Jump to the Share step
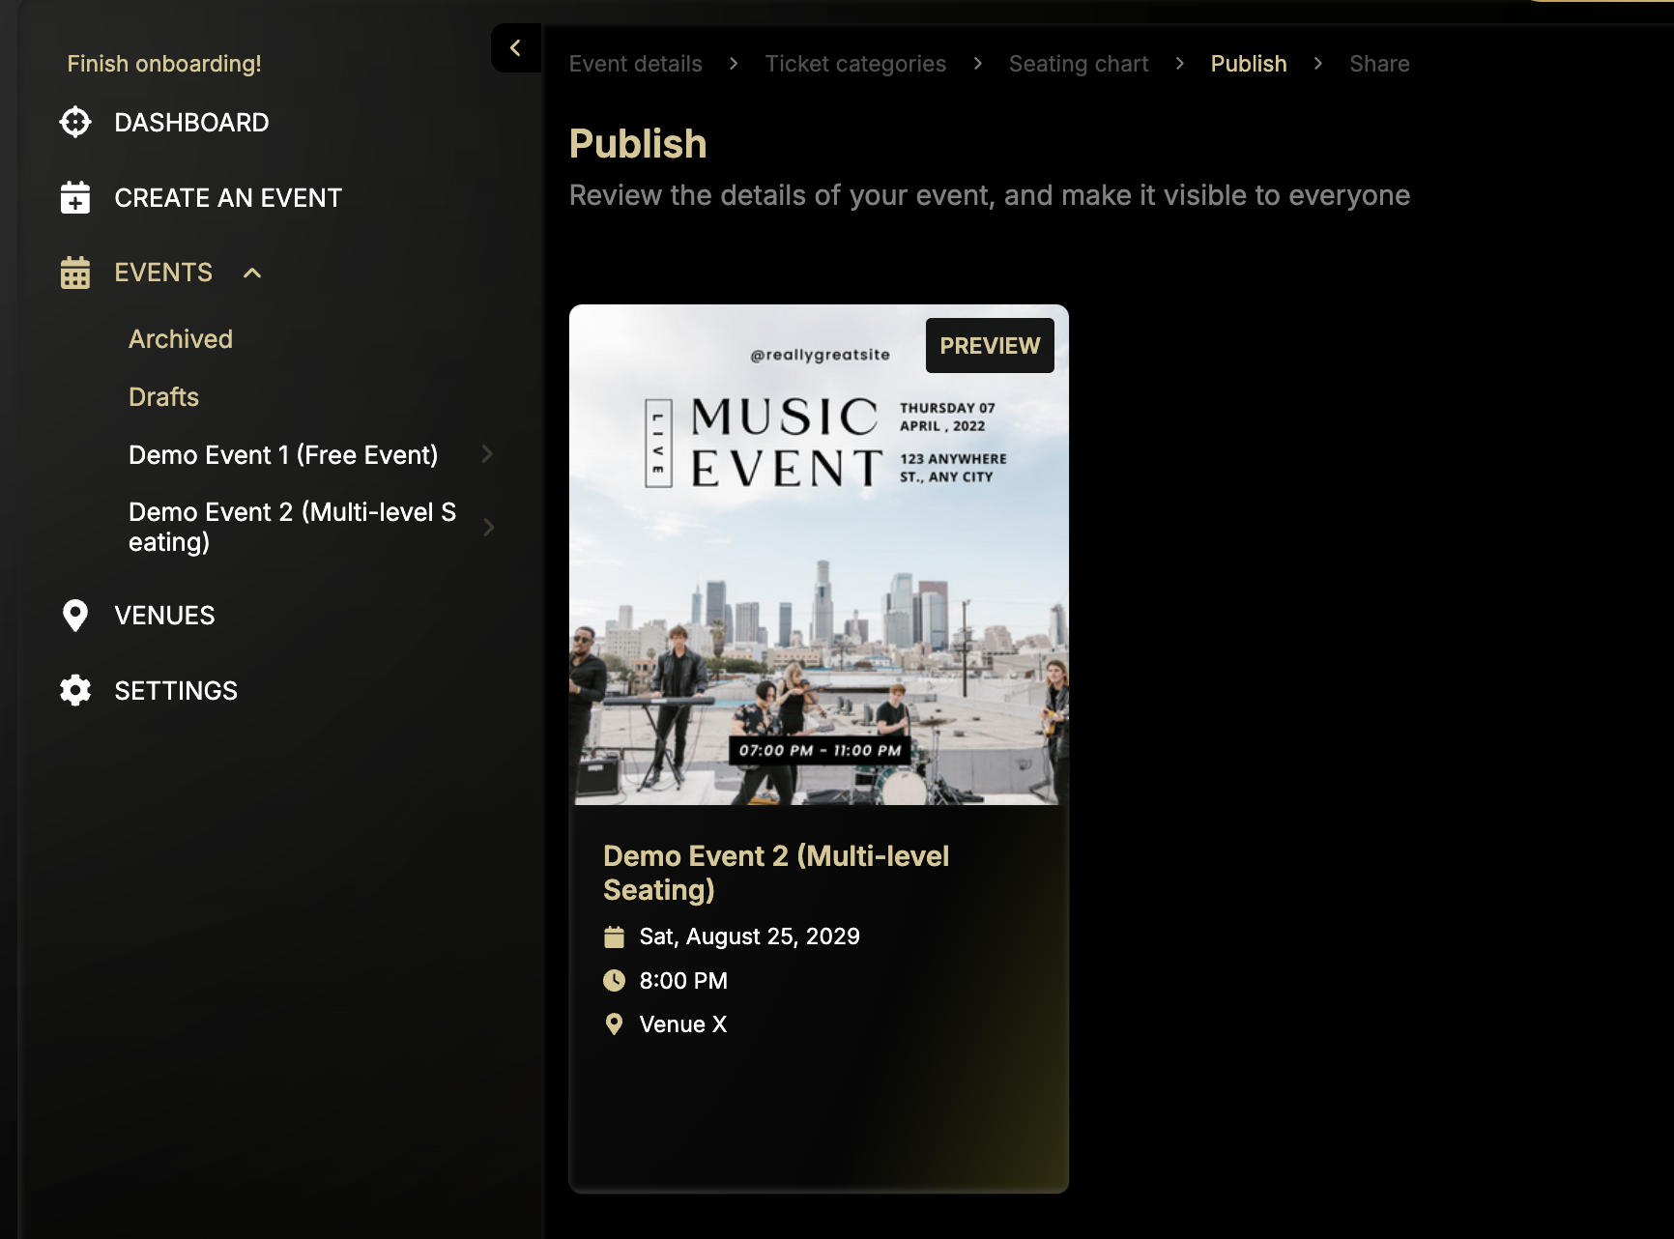The image size is (1674, 1239). pos(1379,64)
